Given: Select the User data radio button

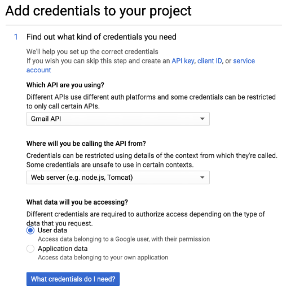Looking at the screenshot, I should pyautogui.click(x=30, y=230).
